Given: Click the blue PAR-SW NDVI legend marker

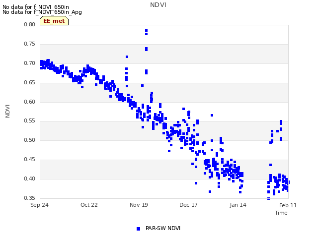Looking at the screenshot, I should pos(138,229).
